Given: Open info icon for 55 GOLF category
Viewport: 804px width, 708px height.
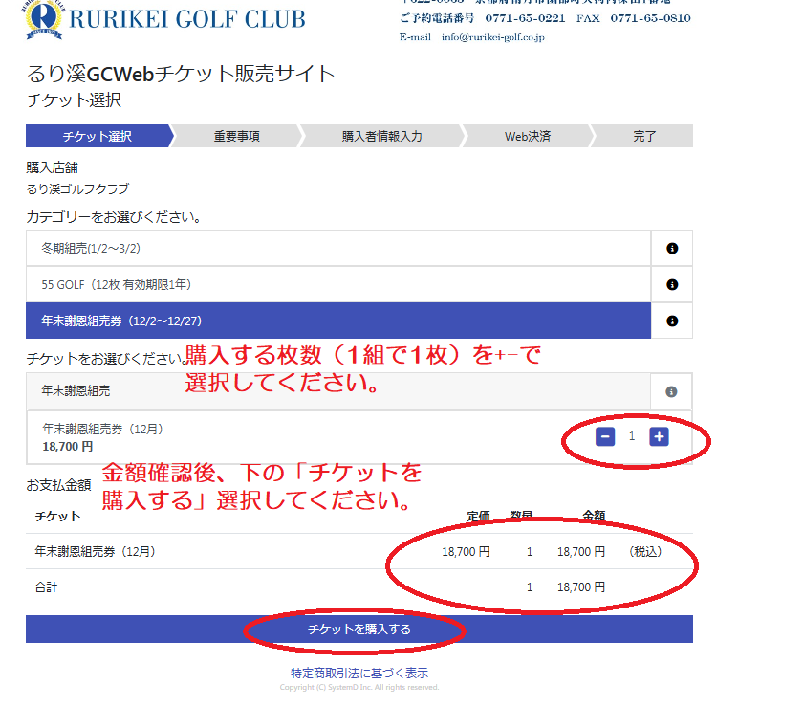Looking at the screenshot, I should 672,284.
